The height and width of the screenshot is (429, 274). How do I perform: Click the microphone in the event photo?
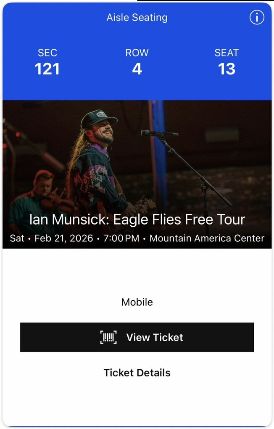click(x=159, y=133)
